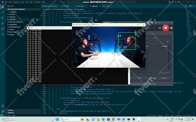Click the Delete button in Bandicam
This screenshot has width=196, height=122.
click(x=164, y=78)
